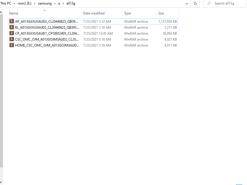Select the HOME_CSC_OMC_OJM_A013GOJM3AUD file name

click(47, 45)
